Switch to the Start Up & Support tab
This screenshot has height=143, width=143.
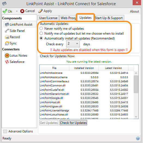109,18
